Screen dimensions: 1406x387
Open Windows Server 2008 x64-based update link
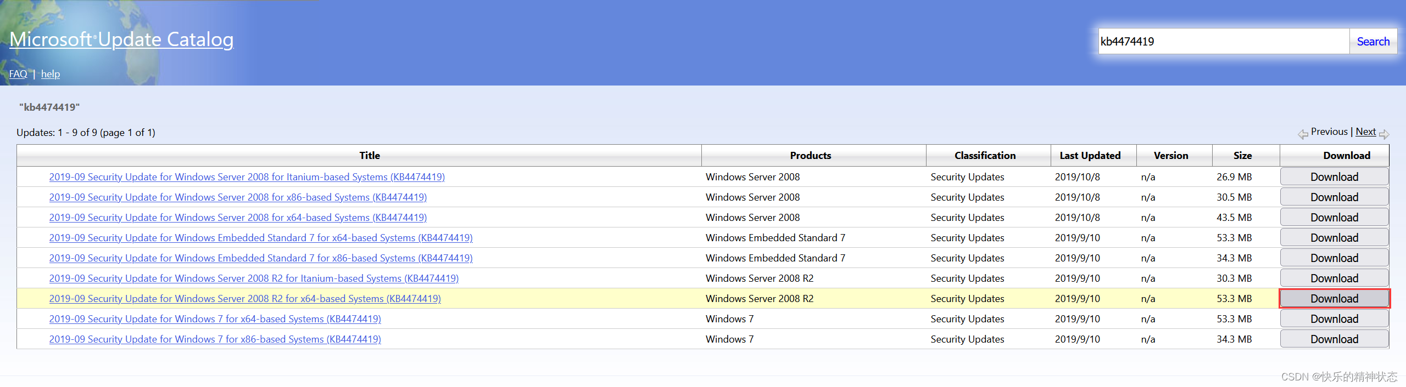tap(238, 218)
